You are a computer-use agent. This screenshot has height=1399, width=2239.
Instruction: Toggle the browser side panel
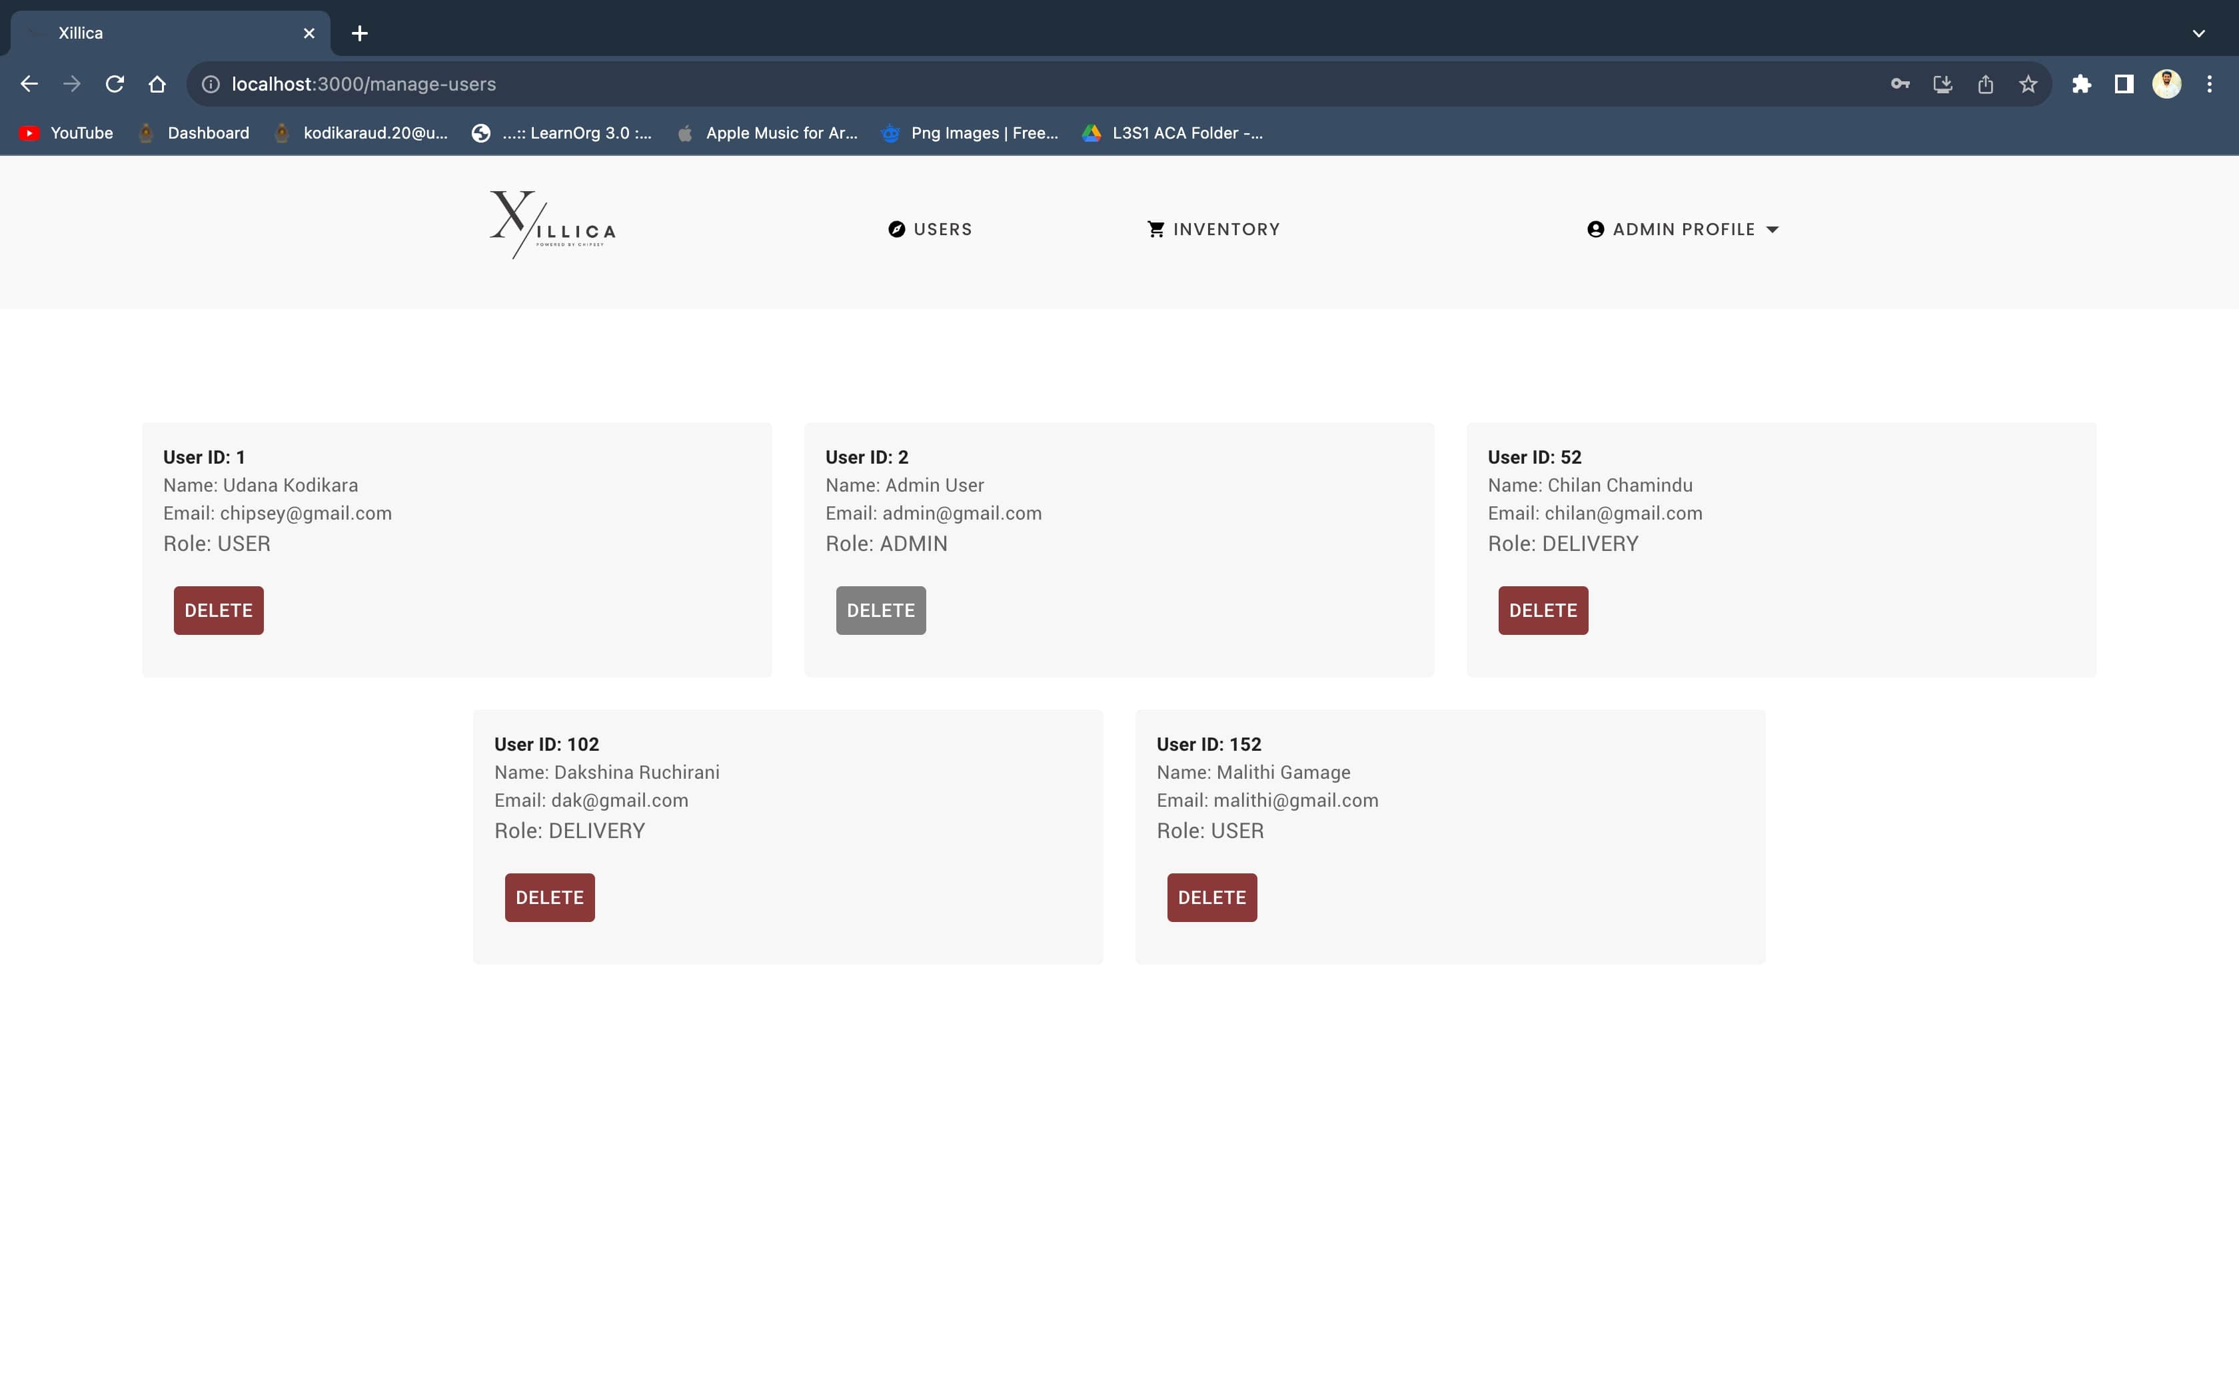pos(2124,84)
